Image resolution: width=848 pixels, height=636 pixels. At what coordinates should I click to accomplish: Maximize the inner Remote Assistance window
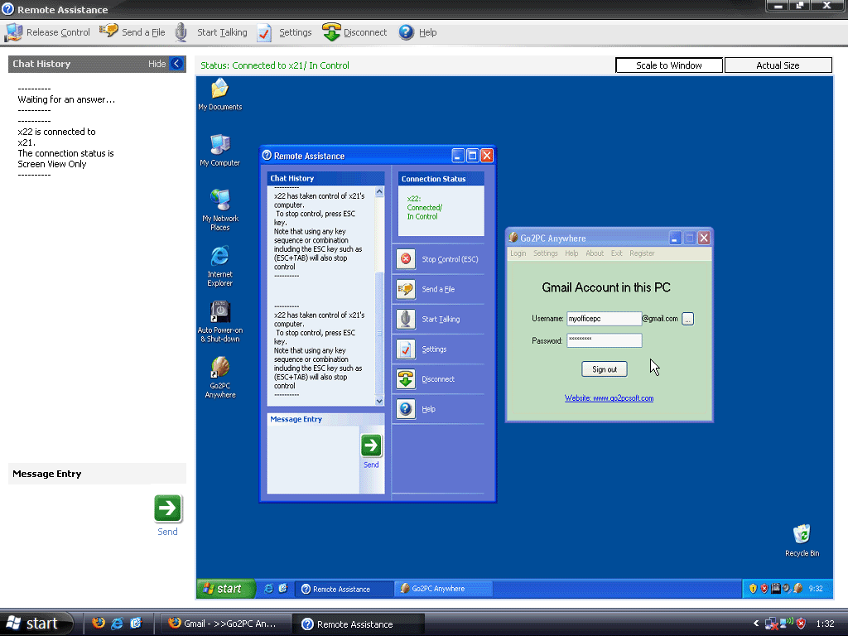[x=472, y=156]
